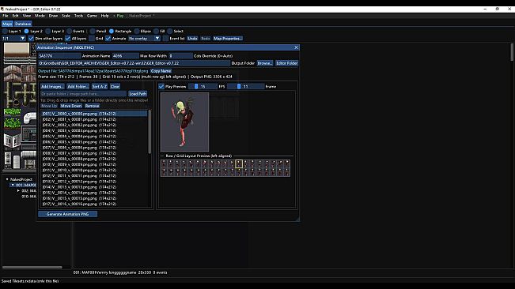Image resolution: width=515 pixels, height=289 pixels.
Task: Open the Tools menu
Action: [78, 16]
